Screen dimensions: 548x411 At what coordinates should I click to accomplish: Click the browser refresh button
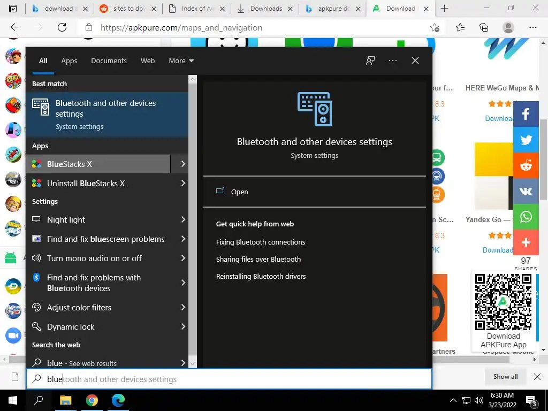(62, 27)
